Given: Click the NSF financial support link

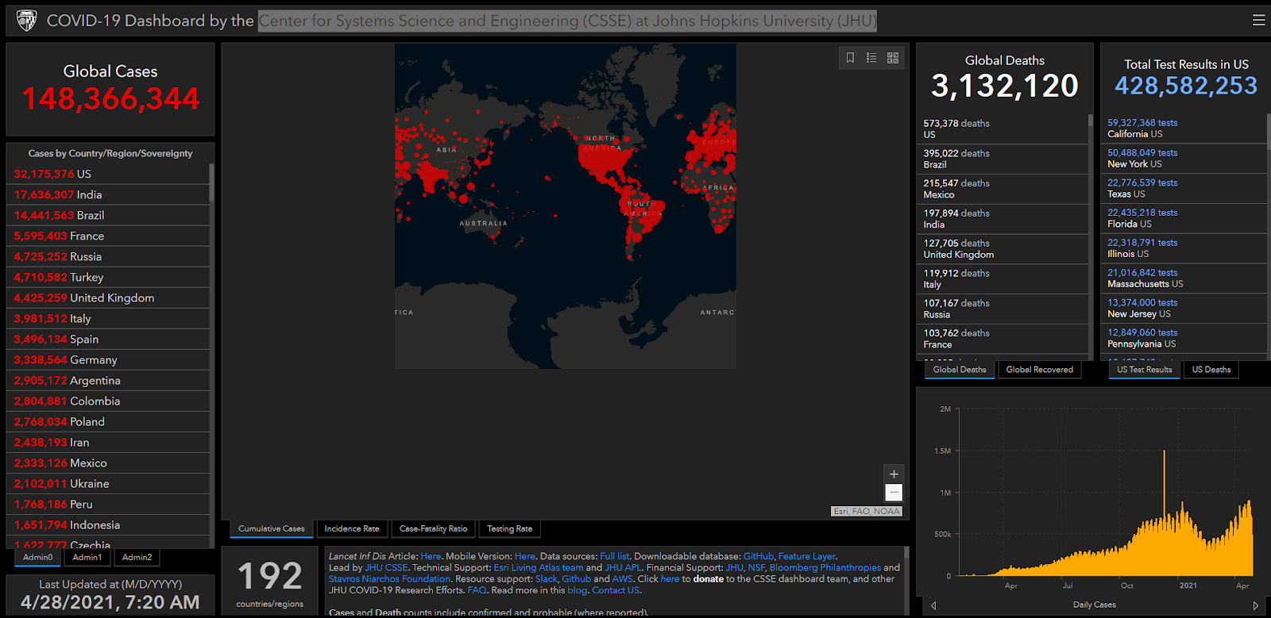Looking at the screenshot, I should coord(756,568).
